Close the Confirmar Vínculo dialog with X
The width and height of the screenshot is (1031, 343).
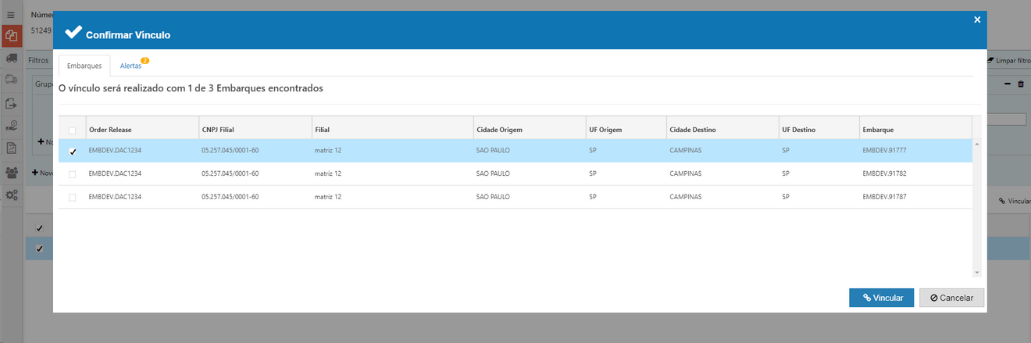point(977,20)
